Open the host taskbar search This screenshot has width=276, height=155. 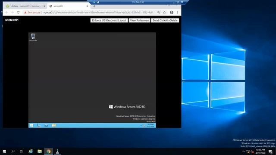click(13, 151)
